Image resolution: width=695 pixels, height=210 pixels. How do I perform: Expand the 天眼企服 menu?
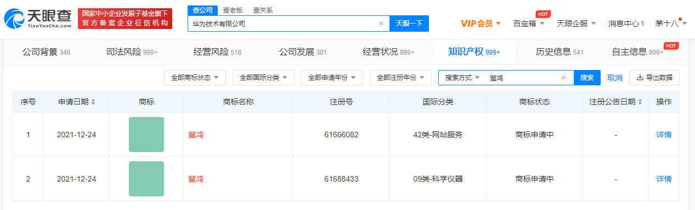click(x=577, y=24)
